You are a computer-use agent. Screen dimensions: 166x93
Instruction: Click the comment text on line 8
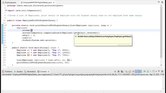coord(75,16)
